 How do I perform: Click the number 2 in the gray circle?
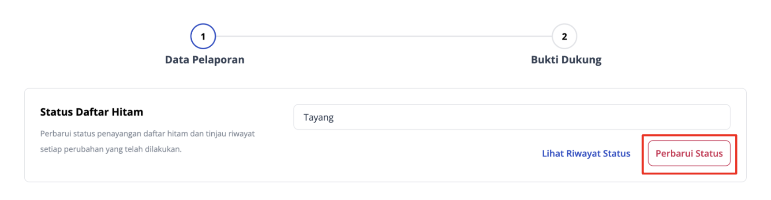[x=564, y=37]
